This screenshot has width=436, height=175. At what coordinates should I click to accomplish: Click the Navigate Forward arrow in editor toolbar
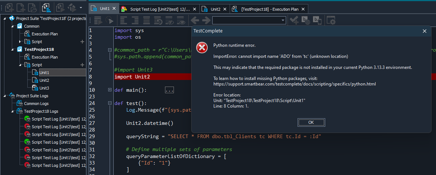click(206, 20)
